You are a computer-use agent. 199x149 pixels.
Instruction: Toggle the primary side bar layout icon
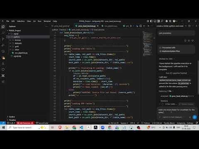151,21
